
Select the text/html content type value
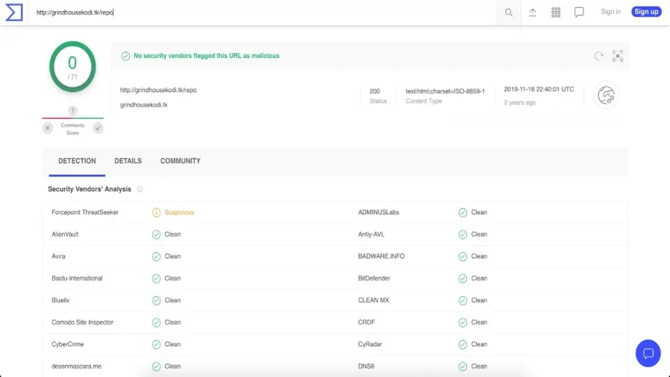(445, 91)
